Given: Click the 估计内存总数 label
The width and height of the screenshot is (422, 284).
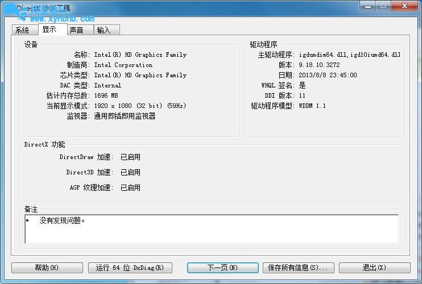Looking at the screenshot, I should (x=68, y=95).
